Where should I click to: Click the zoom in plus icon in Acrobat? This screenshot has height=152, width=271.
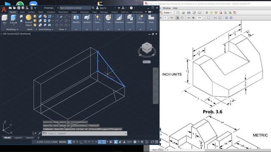pyautogui.click(x=193, y=18)
